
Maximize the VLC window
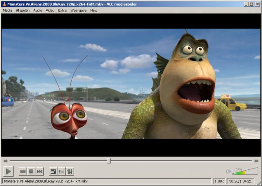[252, 4]
